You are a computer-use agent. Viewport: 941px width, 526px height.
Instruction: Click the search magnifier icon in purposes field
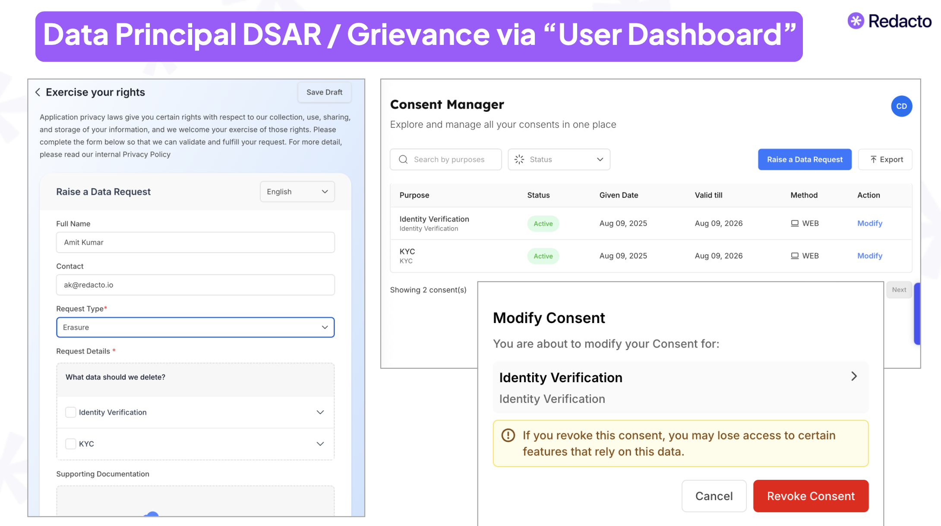[x=403, y=159]
